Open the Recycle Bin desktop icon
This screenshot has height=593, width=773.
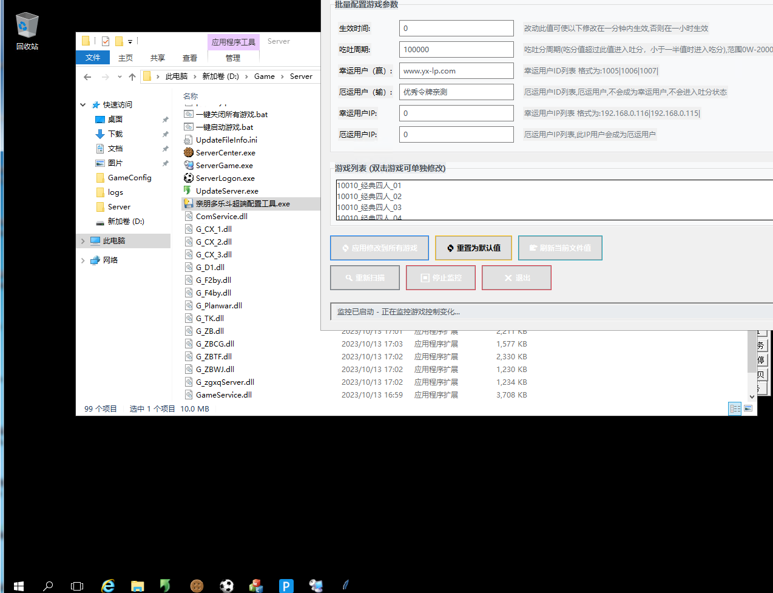(27, 30)
